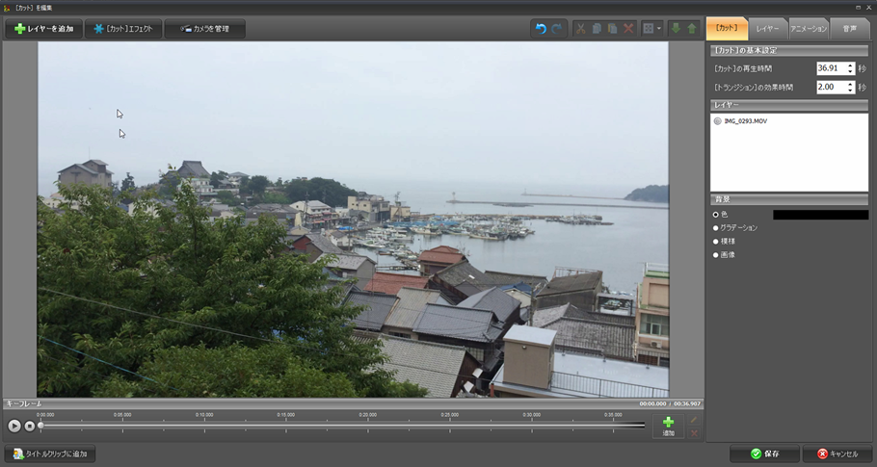The width and height of the screenshot is (877, 467).
Task: Click the green down arrow icon
Action: [x=675, y=29]
